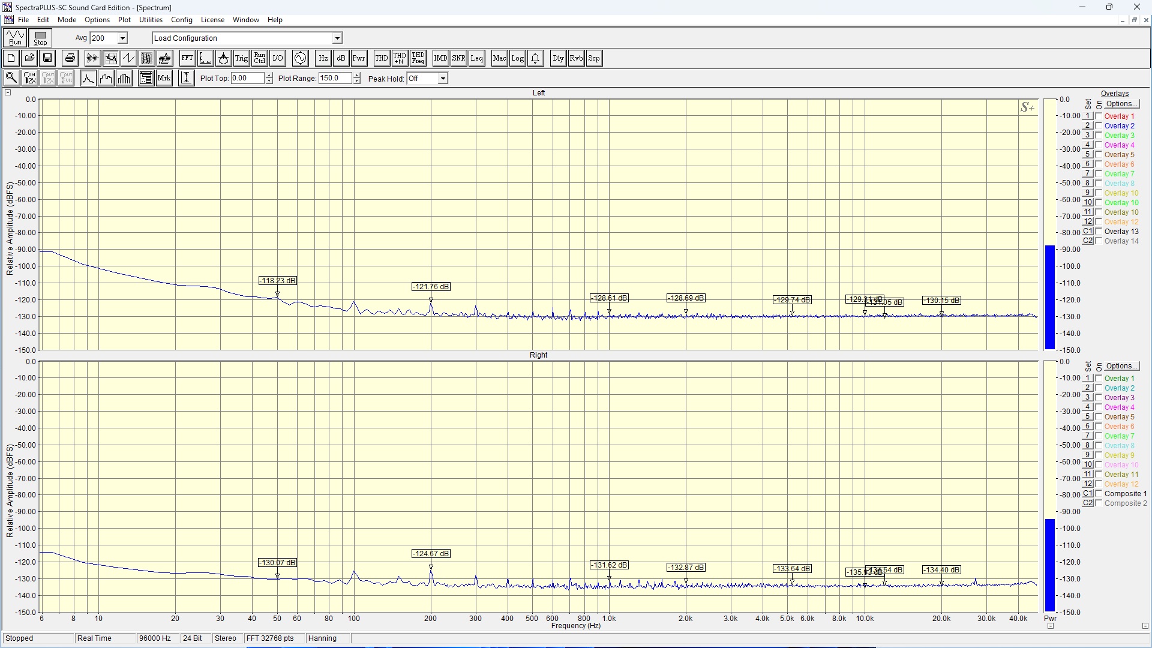
Task: Click the Mrk markers icon
Action: 164,78
